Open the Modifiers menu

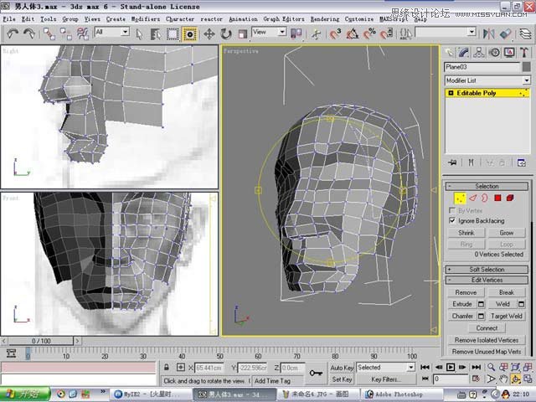pos(146,19)
